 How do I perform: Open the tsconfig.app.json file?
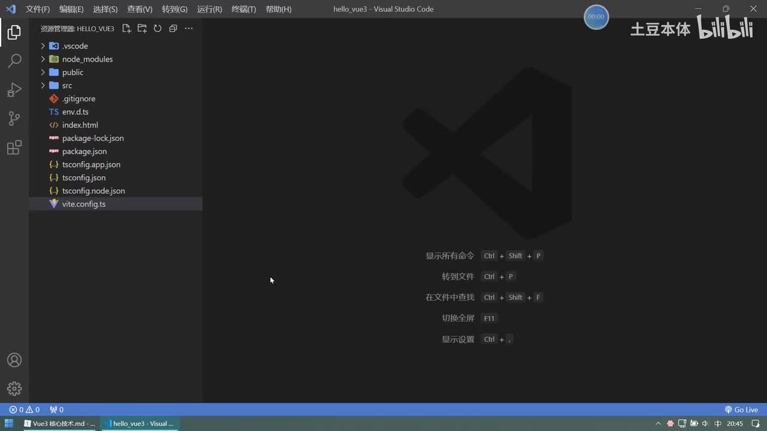[116, 165]
